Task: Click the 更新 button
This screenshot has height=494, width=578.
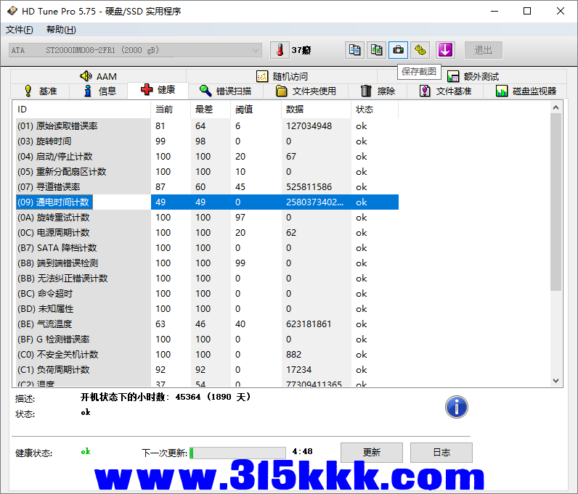Action: [372, 453]
